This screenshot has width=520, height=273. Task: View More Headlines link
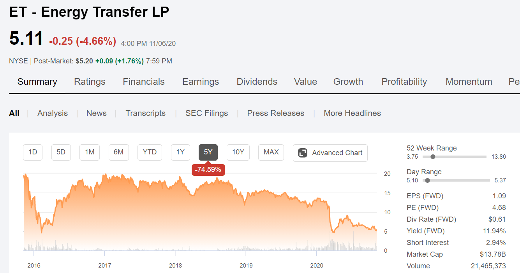[x=353, y=113]
